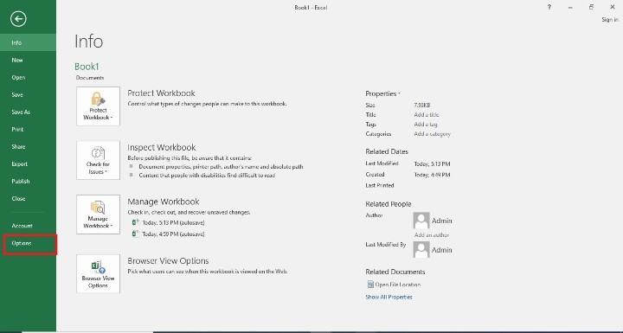Click the Add a tag field
623x333 pixels.
point(426,125)
